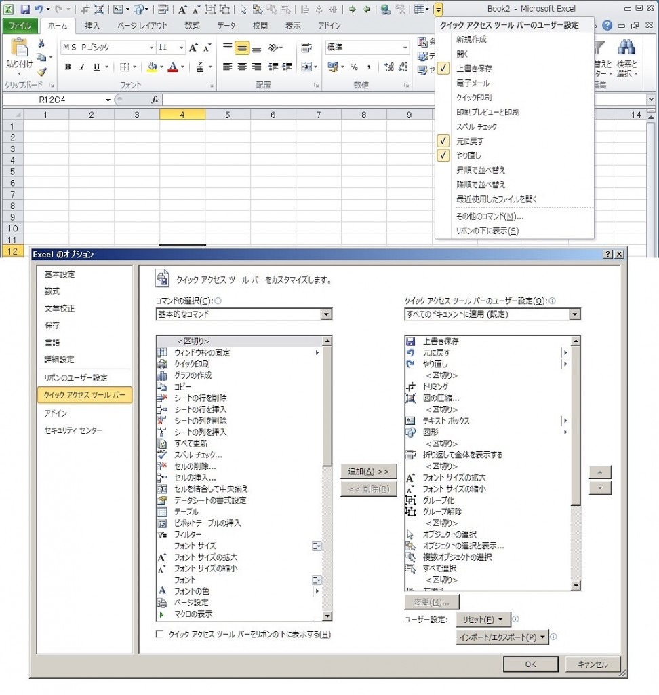The height and width of the screenshot is (695, 659).
Task: Click the Fill Color bucket swatch
Action: (153, 67)
